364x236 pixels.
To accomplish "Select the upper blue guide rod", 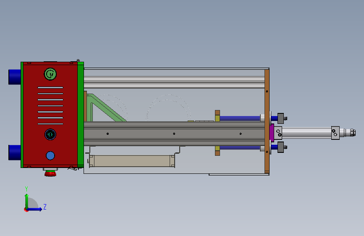I will coord(240,118).
